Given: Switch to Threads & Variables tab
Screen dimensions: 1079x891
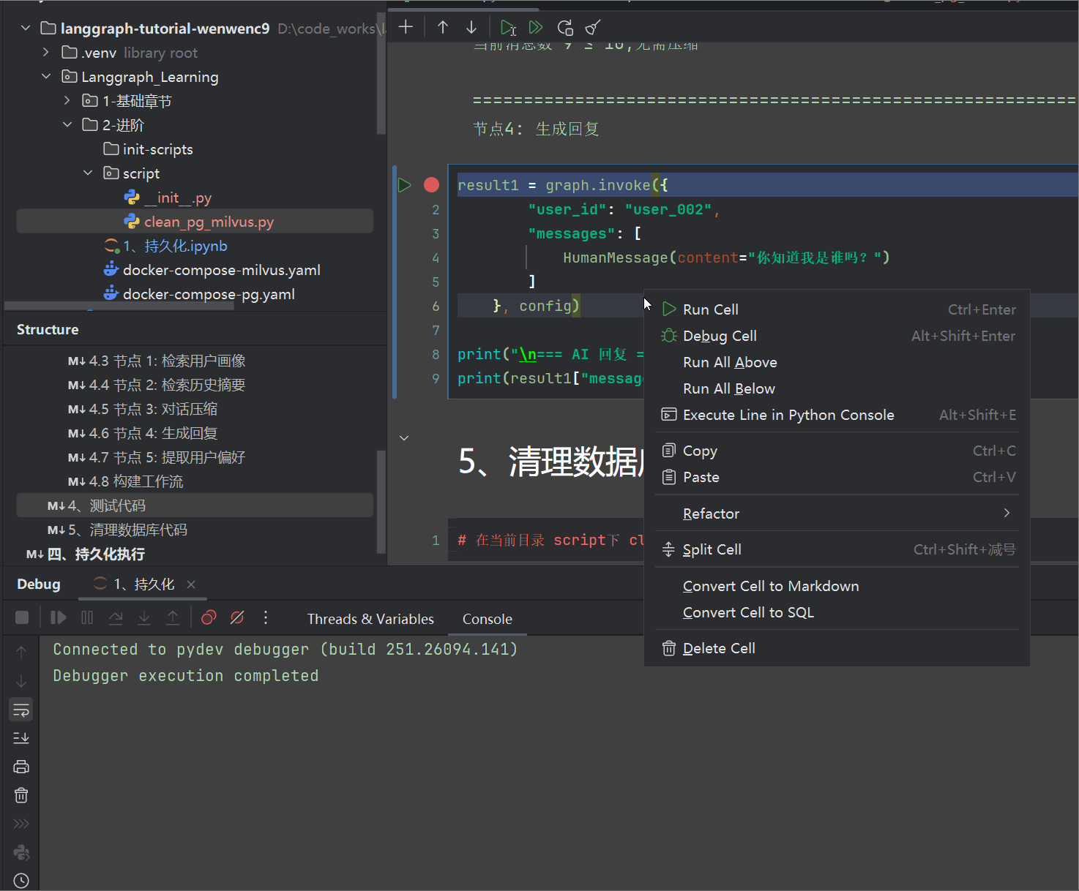Looking at the screenshot, I should (x=370, y=619).
